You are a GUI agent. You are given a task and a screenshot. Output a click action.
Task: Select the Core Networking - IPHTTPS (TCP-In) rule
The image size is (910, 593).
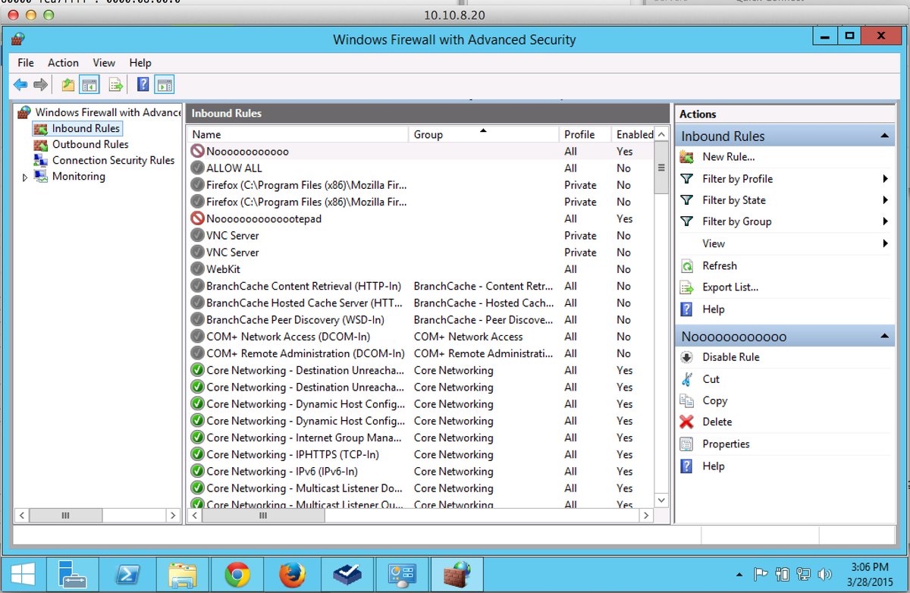point(420,454)
